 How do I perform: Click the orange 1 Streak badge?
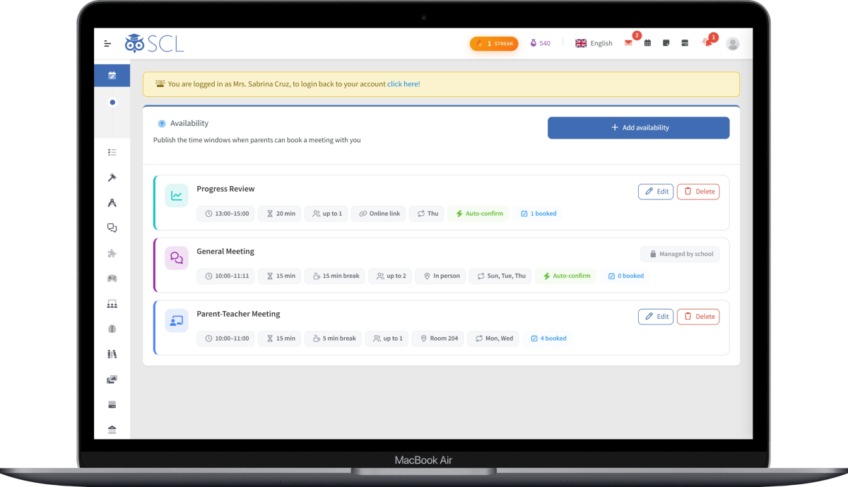click(x=494, y=43)
